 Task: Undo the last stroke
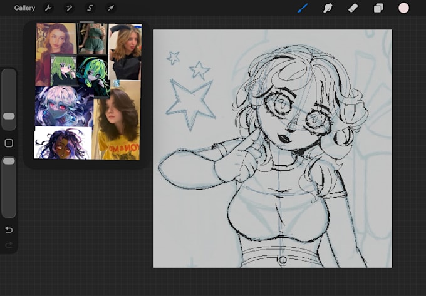[9, 230]
